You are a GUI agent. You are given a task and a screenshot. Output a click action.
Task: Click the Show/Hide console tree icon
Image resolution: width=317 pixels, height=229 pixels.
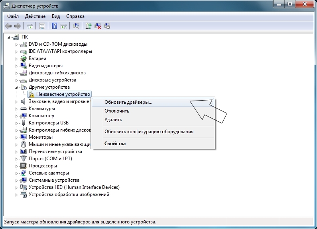(x=30, y=26)
